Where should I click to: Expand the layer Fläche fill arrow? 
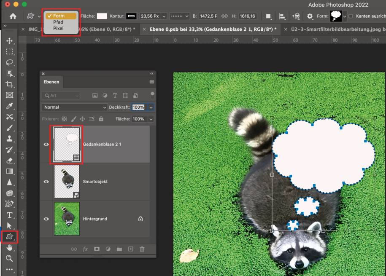(151, 119)
